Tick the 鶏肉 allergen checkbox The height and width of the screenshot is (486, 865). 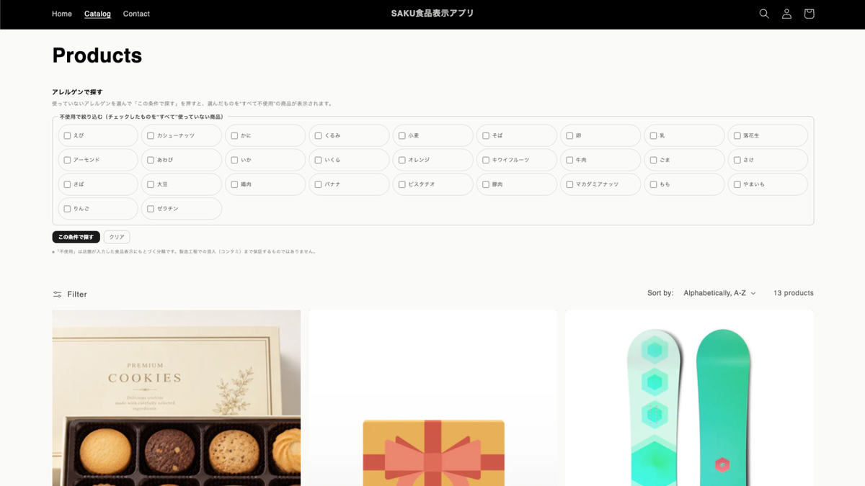pyautogui.click(x=234, y=184)
